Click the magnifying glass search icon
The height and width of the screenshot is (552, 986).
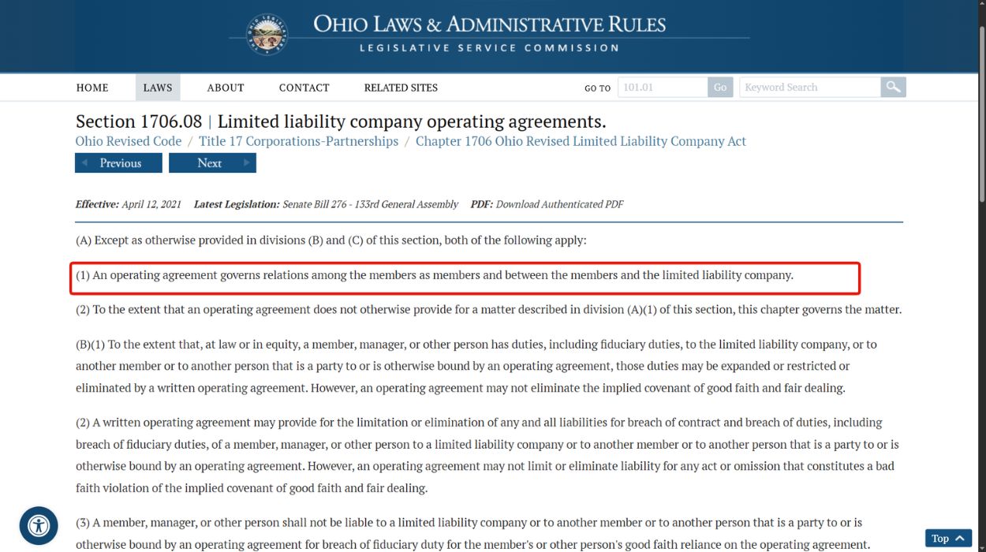(x=893, y=88)
